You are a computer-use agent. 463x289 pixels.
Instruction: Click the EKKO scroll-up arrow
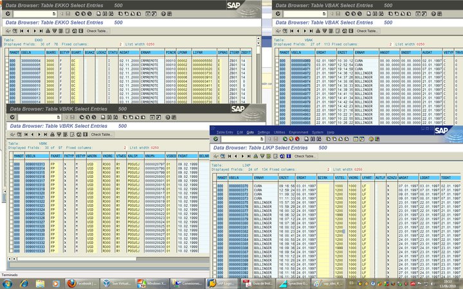258,39
